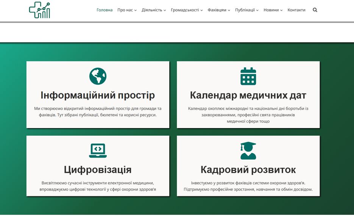Open the Фахівцям menu
354x216 pixels.
[x=217, y=10]
